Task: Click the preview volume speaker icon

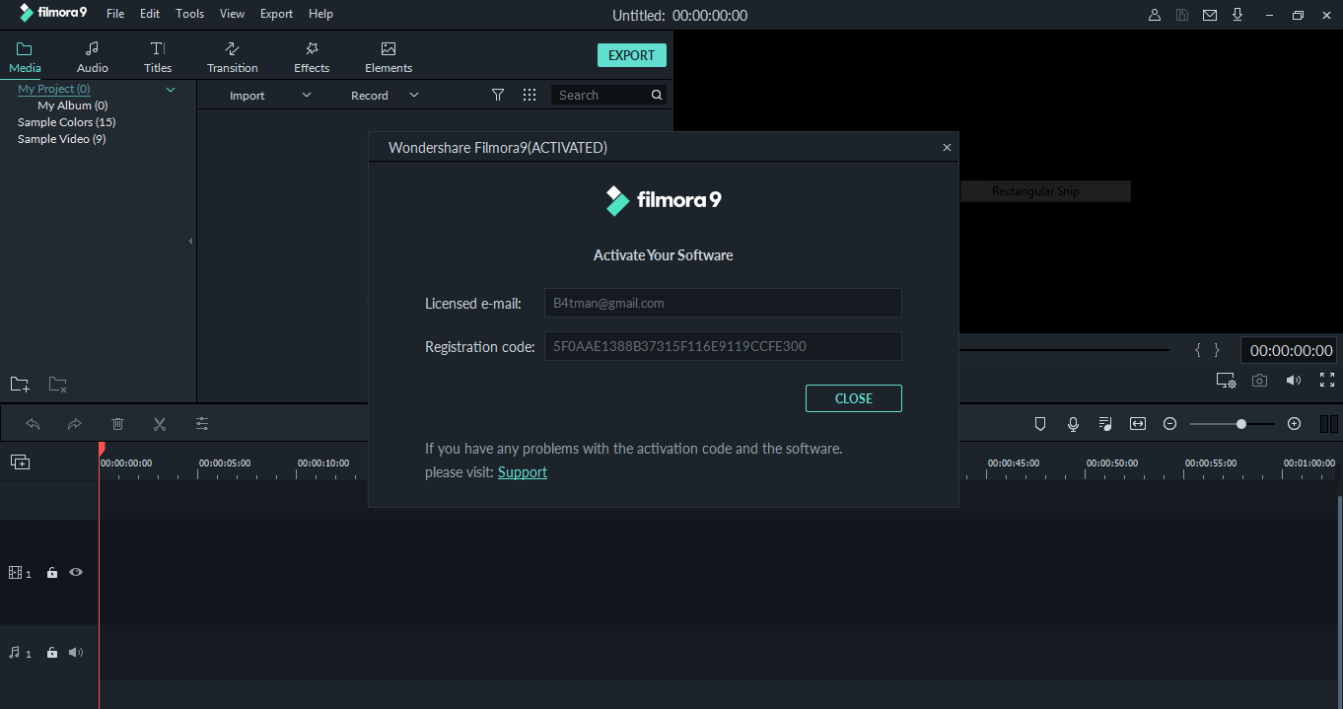Action: (x=1293, y=381)
